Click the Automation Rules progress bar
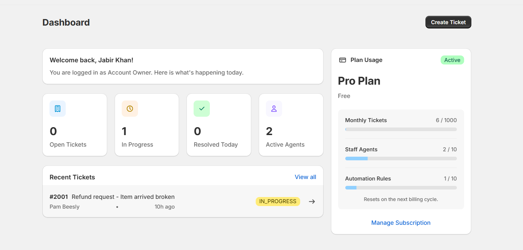This screenshot has width=523, height=250. [x=401, y=187]
